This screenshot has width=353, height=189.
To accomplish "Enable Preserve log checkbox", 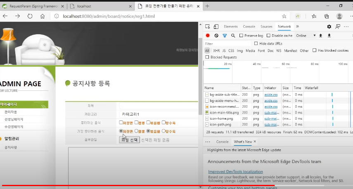I will tap(241, 35).
